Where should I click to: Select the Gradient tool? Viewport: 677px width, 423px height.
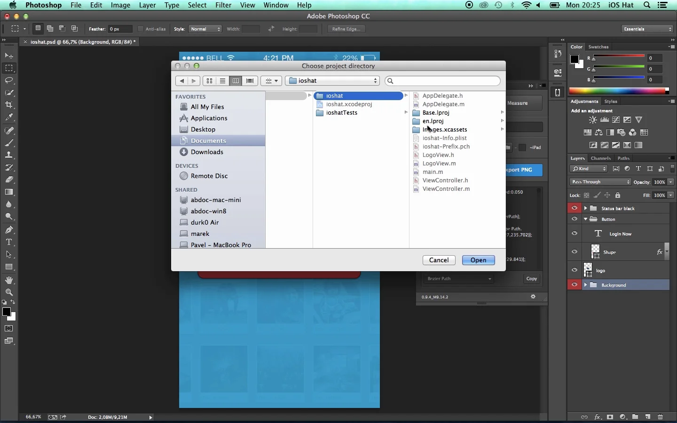click(x=9, y=192)
